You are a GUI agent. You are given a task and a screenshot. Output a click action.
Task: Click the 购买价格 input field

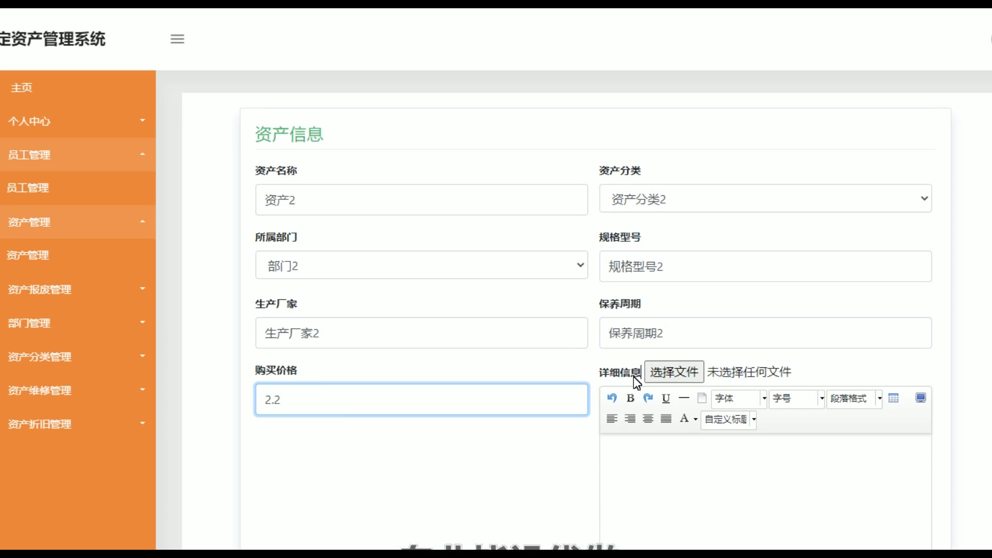(421, 399)
